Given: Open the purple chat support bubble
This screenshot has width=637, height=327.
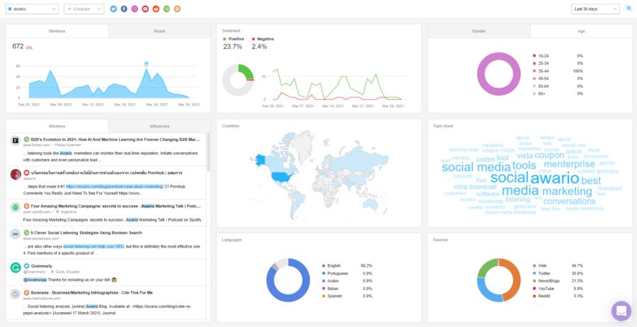Looking at the screenshot, I should [x=621, y=311].
